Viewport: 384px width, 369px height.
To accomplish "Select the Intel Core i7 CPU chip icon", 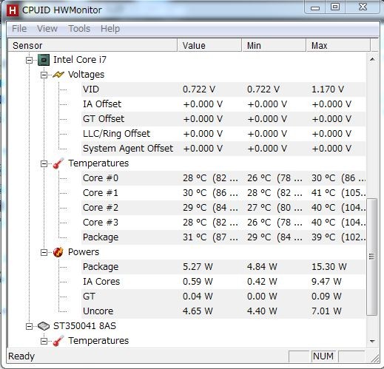I will [44, 60].
